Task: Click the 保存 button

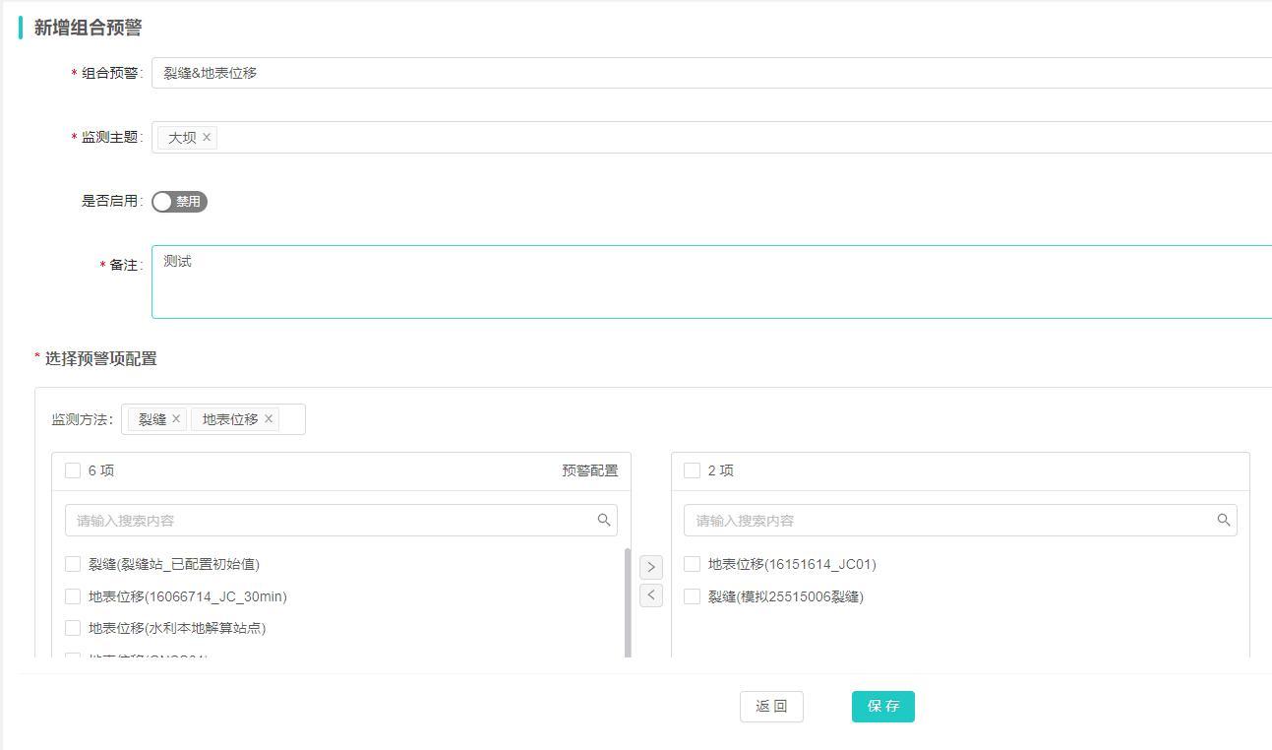Action: tap(882, 707)
